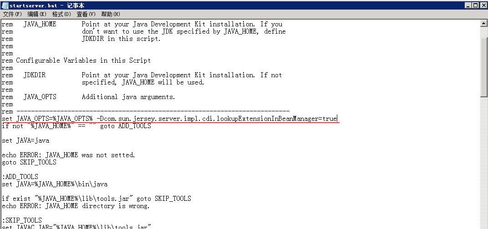This screenshot has height=229, width=488.
Task: Open the 格式(O) menu
Action: [61, 14]
